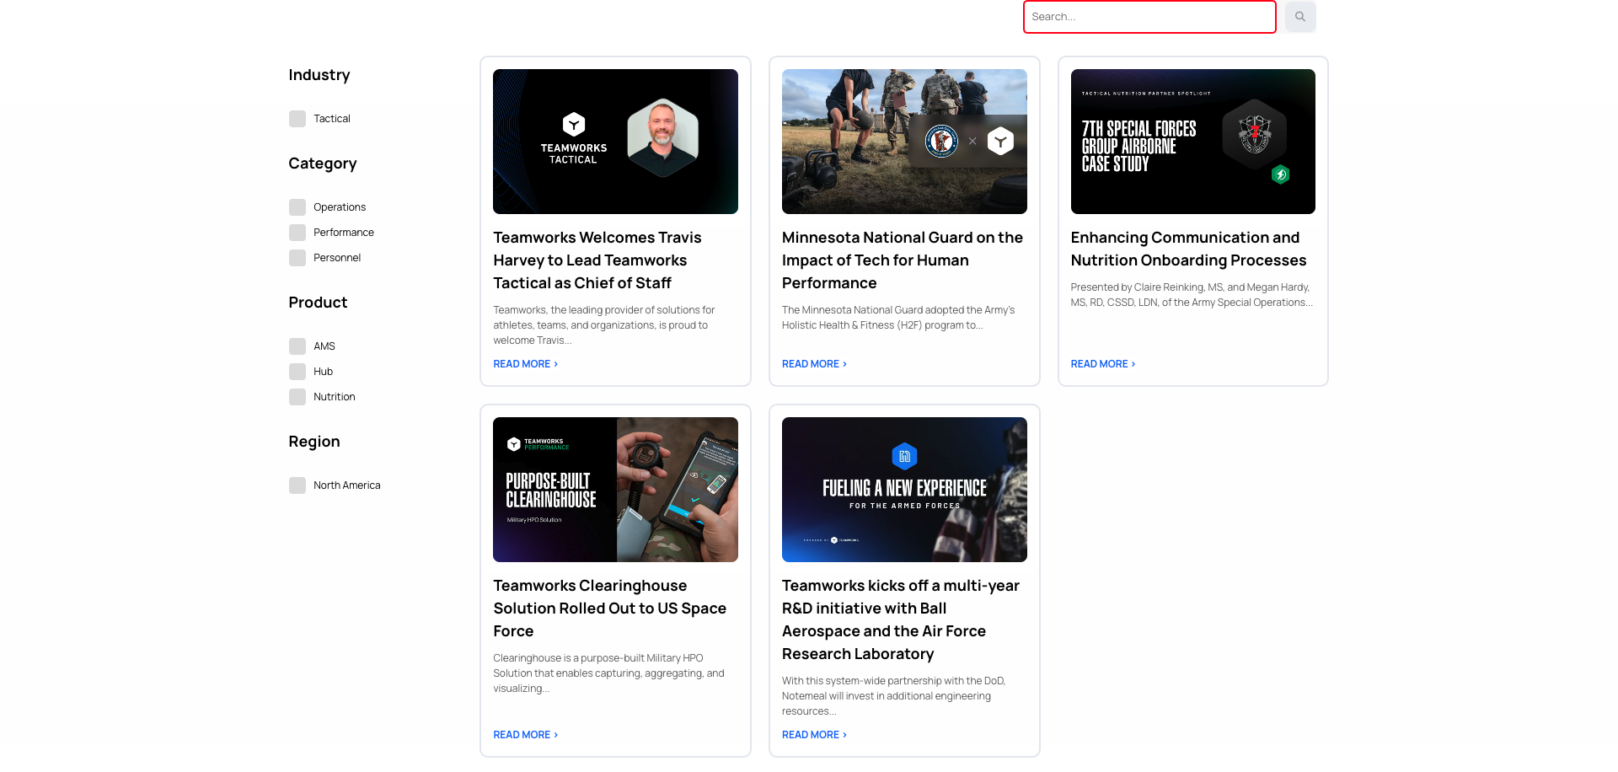
Task: Open the Minnesota National Guard article title
Action: pos(902,260)
